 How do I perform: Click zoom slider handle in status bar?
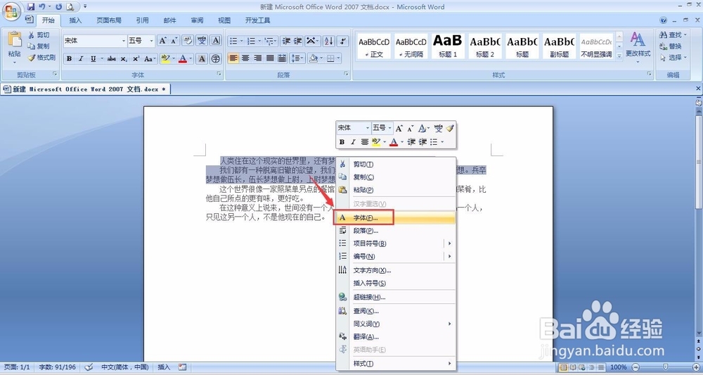[x=665, y=367]
